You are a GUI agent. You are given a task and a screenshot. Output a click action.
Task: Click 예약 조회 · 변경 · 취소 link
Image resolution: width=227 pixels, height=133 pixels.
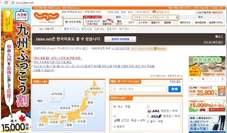coord(120,12)
